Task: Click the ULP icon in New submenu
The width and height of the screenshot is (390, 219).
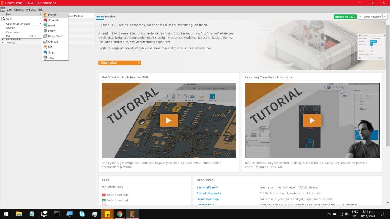Action: [x=45, y=47]
